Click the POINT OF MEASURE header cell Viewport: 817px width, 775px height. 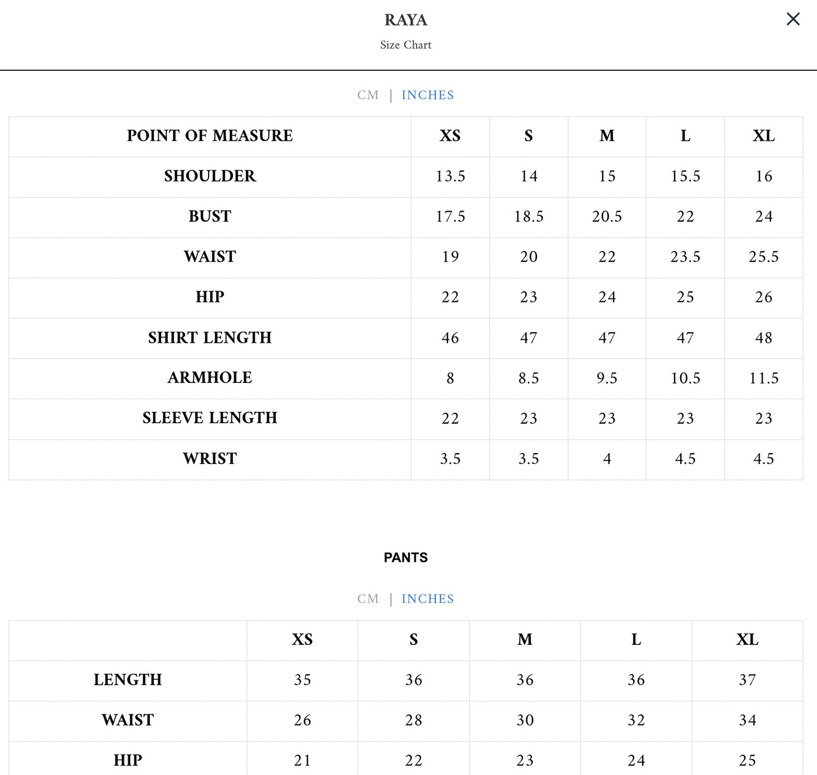pyautogui.click(x=210, y=136)
